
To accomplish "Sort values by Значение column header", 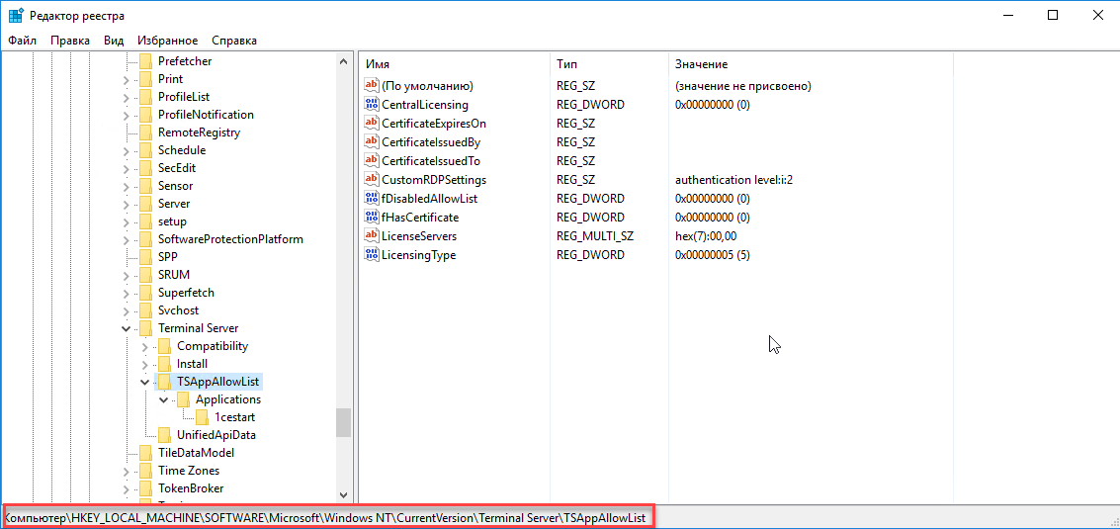I will click(811, 64).
